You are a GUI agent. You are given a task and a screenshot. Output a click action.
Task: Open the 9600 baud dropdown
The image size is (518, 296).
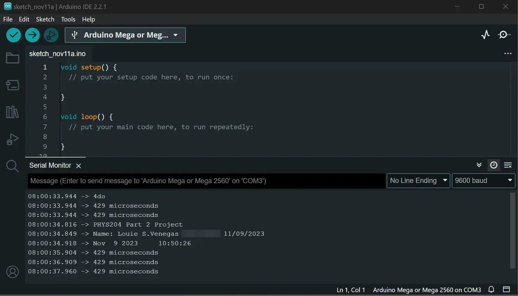(484, 181)
